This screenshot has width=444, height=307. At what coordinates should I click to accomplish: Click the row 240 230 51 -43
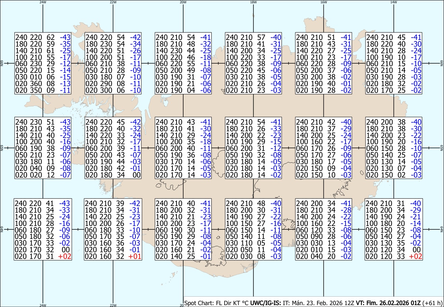[x=43, y=122]
